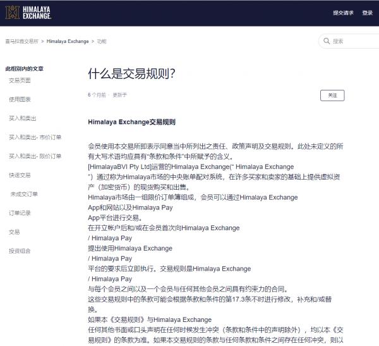Viewport: 379px width, 346px height.
Task: Open Himalaya Exchange breadcrumb link
Action: tap(68, 41)
